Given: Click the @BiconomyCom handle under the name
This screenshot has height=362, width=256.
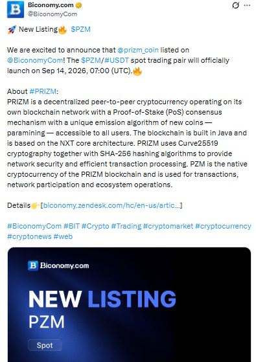Looking at the screenshot, I should pos(52,14).
